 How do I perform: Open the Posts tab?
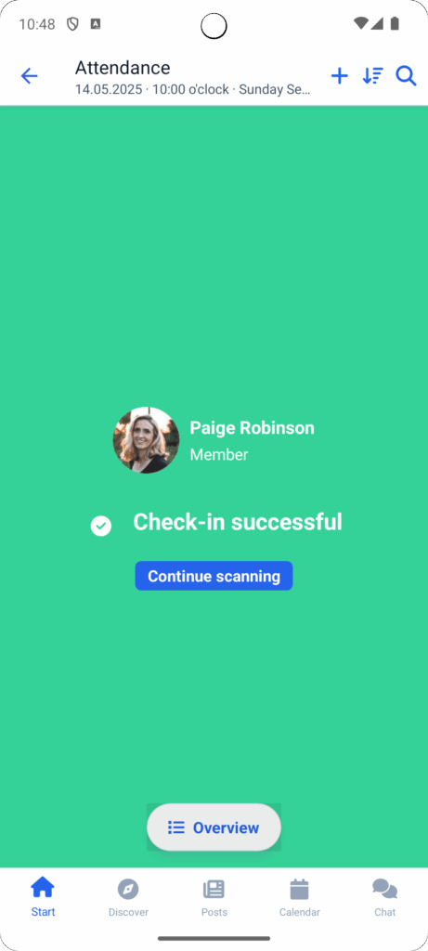point(214,897)
